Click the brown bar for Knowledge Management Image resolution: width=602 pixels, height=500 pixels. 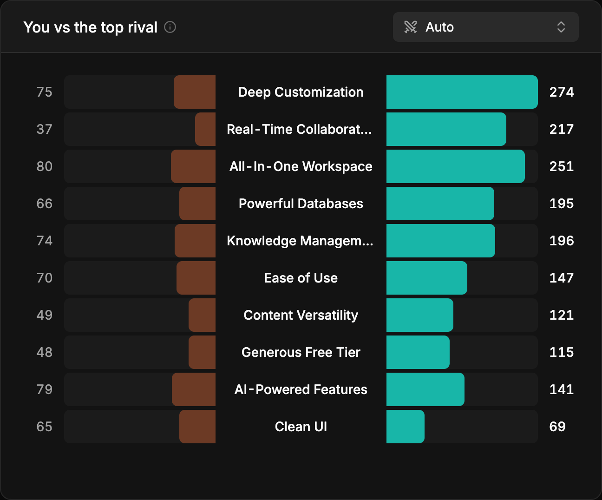click(x=195, y=241)
